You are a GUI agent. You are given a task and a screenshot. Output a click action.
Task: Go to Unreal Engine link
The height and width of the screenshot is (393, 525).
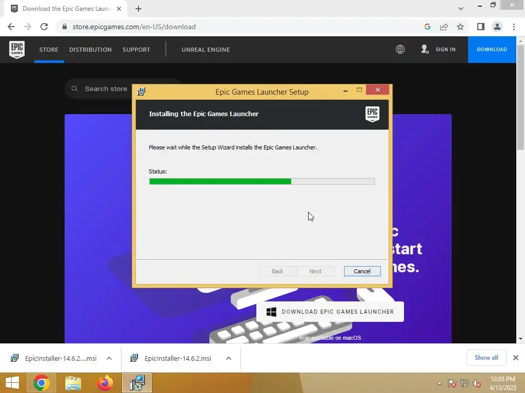point(206,50)
